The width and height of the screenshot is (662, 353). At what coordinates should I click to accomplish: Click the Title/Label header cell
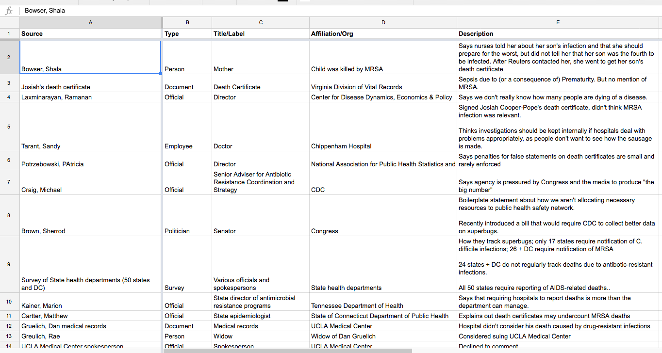point(261,34)
